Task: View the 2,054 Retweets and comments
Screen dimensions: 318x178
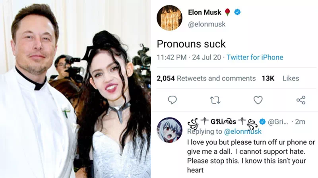Action: (206, 78)
